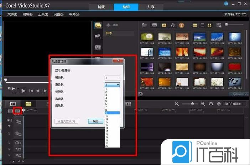
Task: Open the Media library panel icon
Action: coord(98,25)
